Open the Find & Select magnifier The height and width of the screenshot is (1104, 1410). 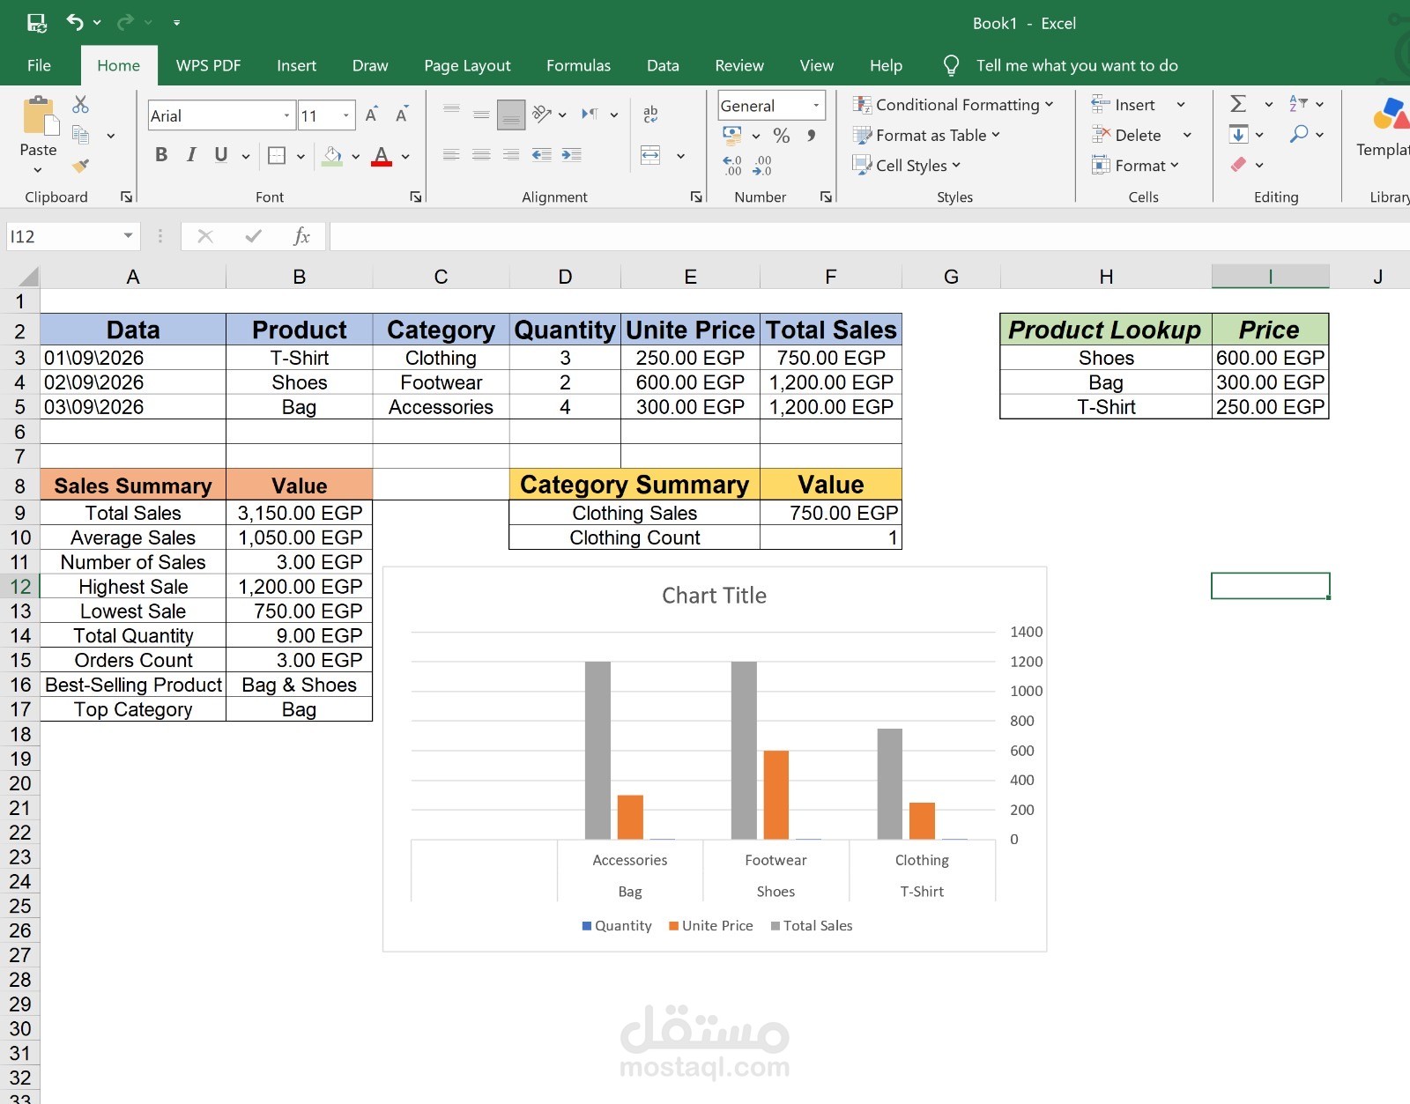click(1299, 134)
